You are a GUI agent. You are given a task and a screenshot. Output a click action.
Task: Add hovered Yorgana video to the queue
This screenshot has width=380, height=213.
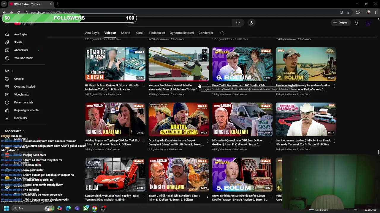point(205,58)
